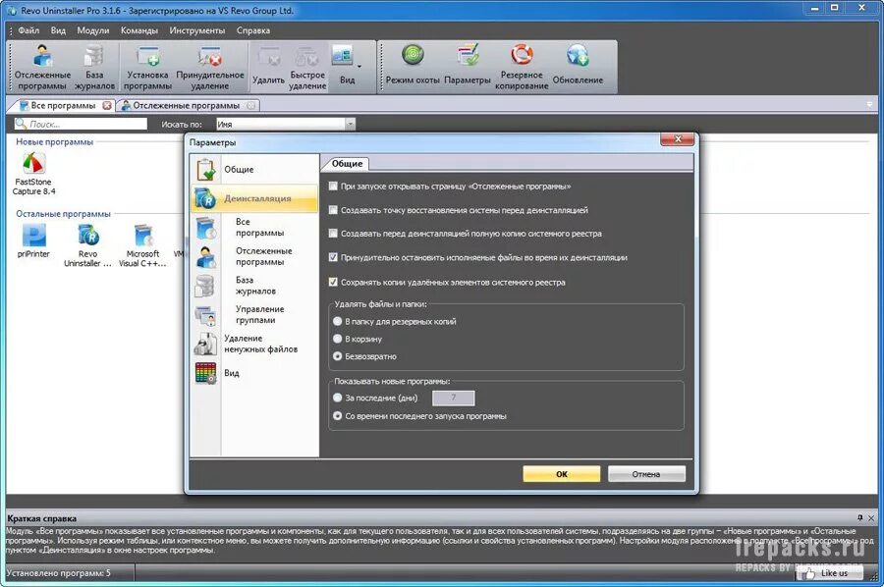Select the priPrinter program icon
The image size is (884, 587).
pyautogui.click(x=33, y=240)
